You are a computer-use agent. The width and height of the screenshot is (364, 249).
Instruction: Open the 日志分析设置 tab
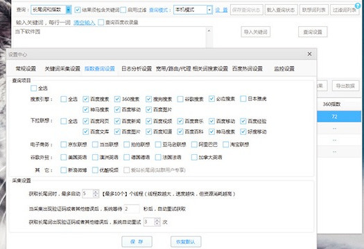pos(137,68)
